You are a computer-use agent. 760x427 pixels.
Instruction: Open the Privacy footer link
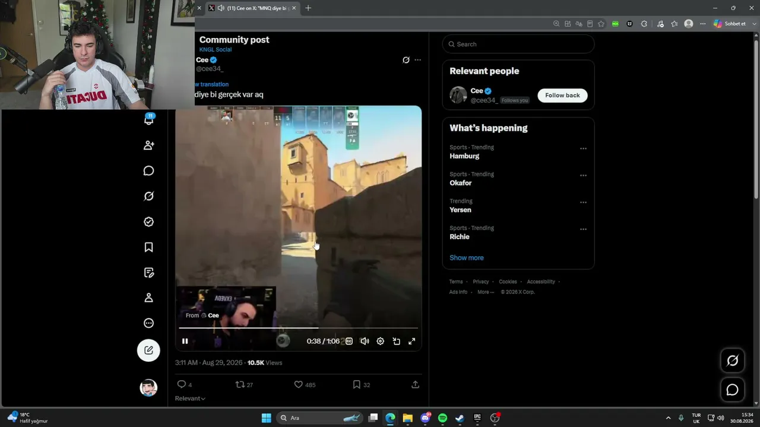[481, 282]
